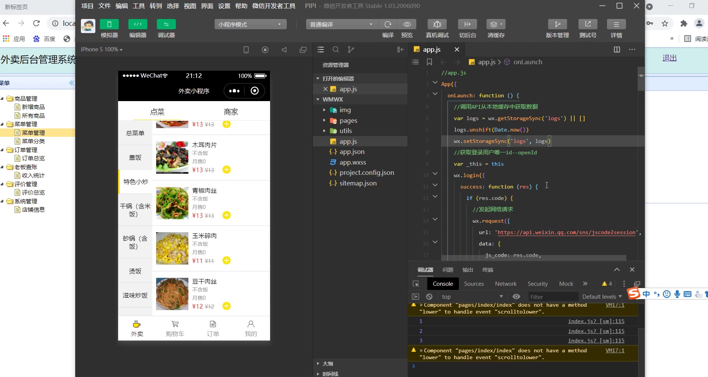Select 盖饭 category in the simulator menu

click(135, 157)
